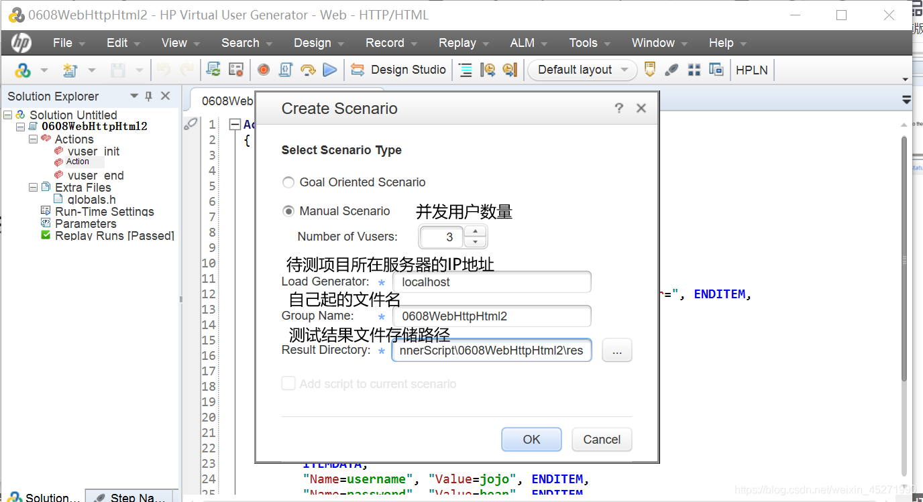Collapse the code fold marker on line 1
Image resolution: width=923 pixels, height=502 pixels.
pyautogui.click(x=235, y=125)
